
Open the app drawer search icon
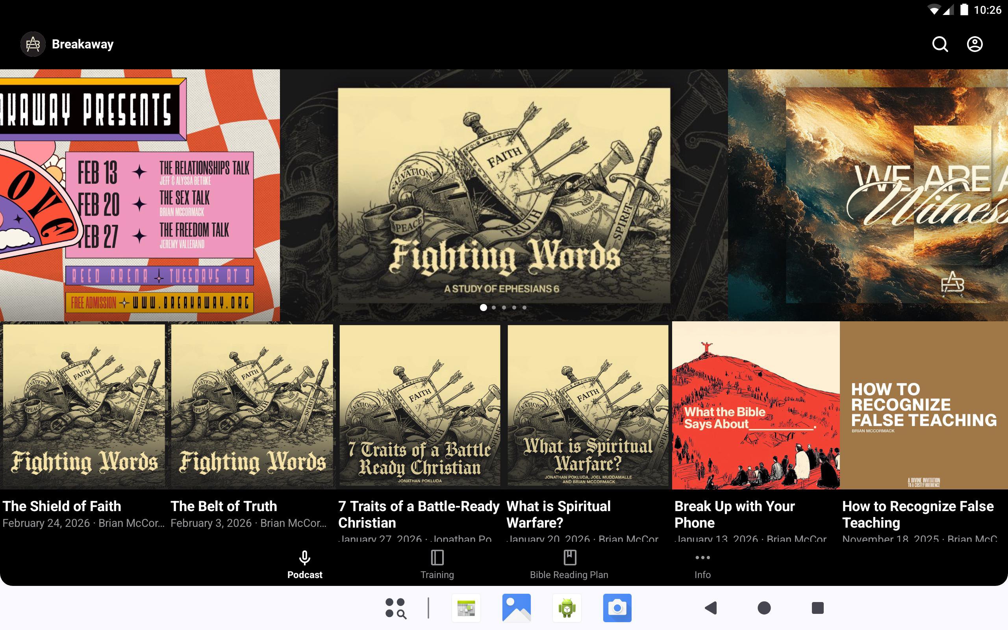(x=395, y=608)
